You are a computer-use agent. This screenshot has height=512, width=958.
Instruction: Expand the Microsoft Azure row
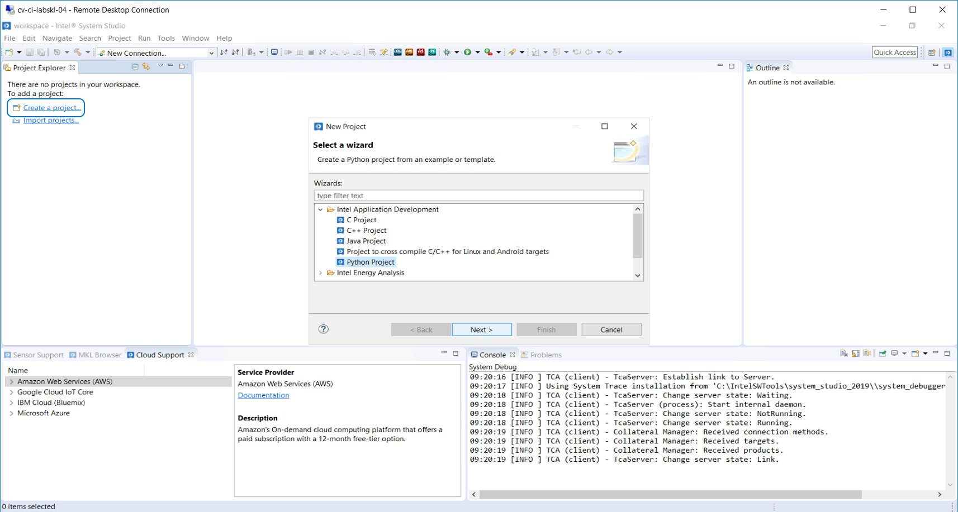(x=11, y=414)
